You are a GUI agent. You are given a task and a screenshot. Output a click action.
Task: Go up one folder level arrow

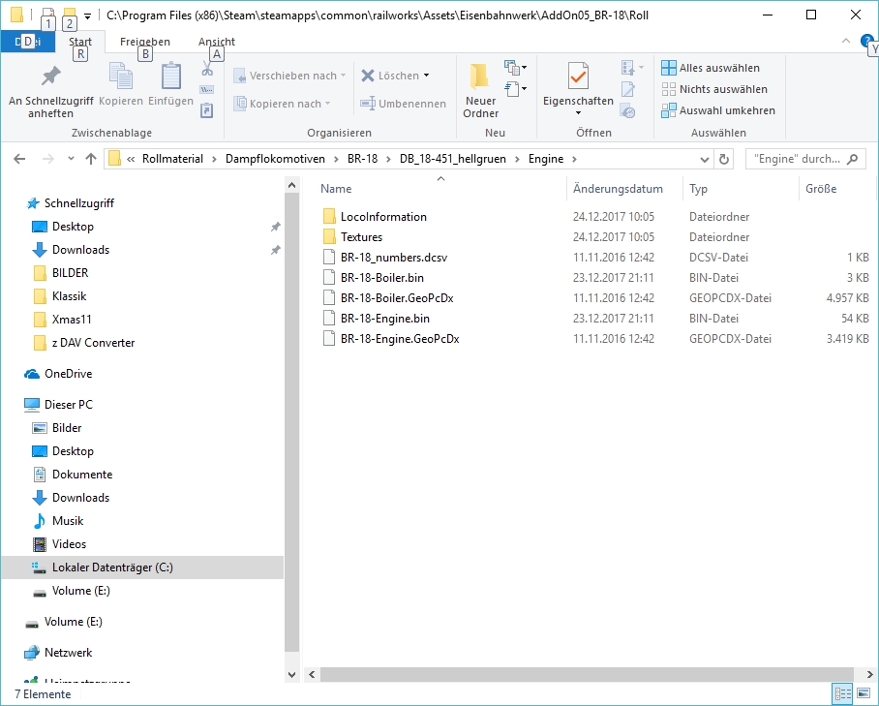tap(91, 159)
